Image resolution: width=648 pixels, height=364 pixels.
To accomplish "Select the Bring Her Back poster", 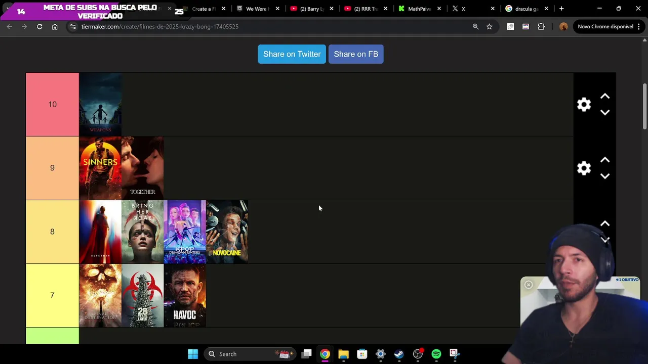I will [142, 232].
